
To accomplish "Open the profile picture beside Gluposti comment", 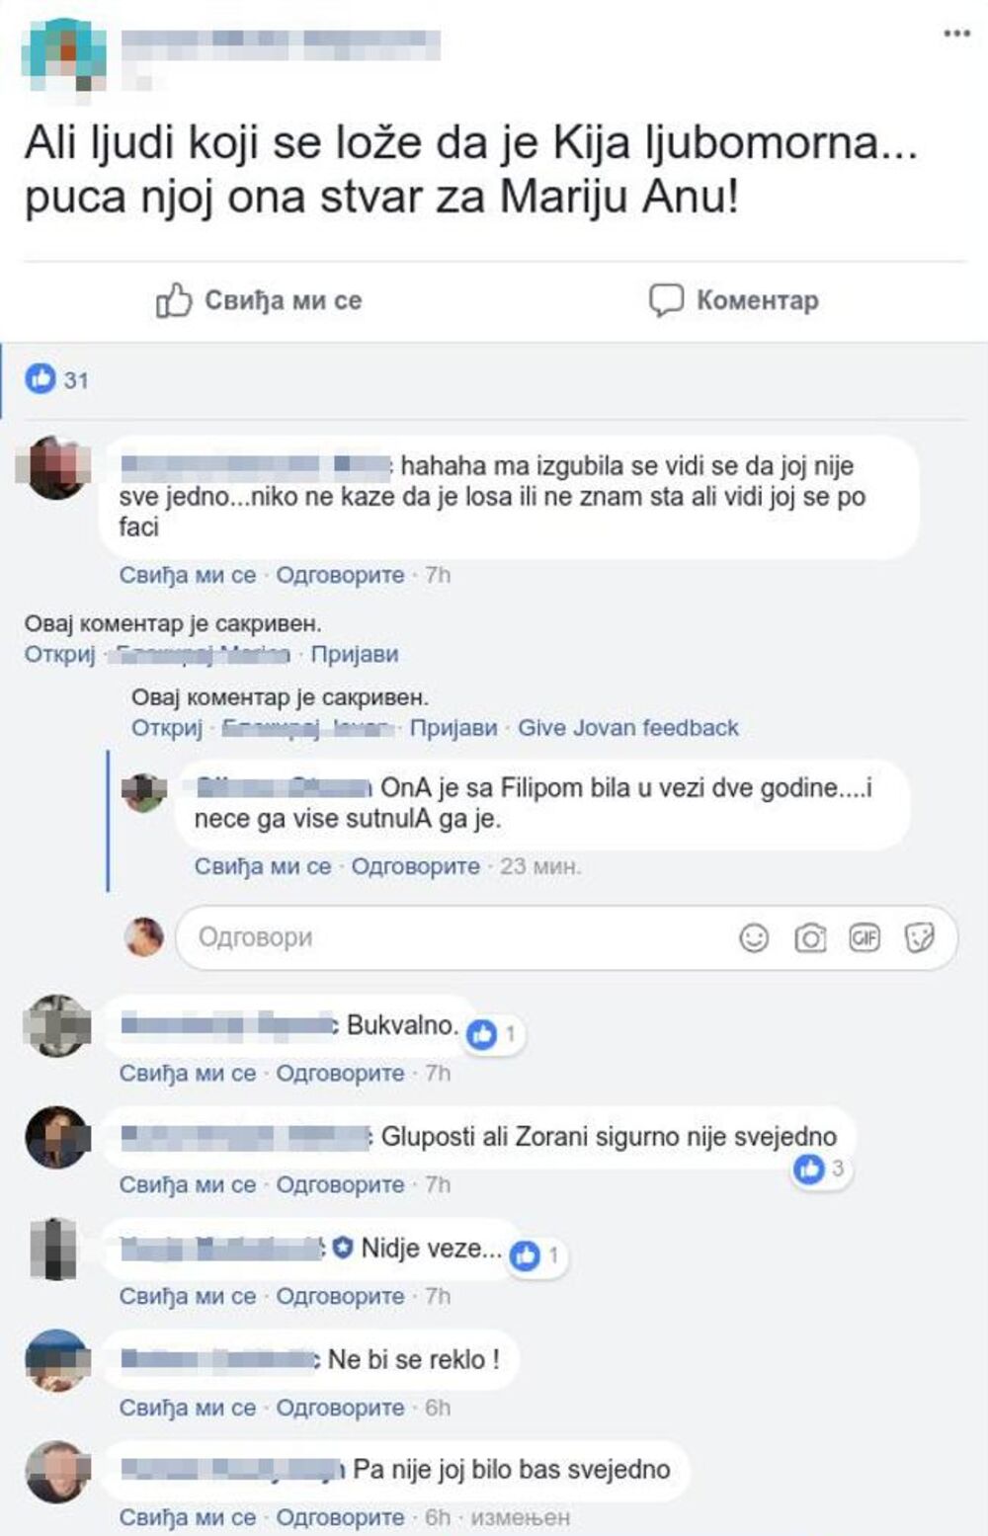I will tap(56, 1137).
